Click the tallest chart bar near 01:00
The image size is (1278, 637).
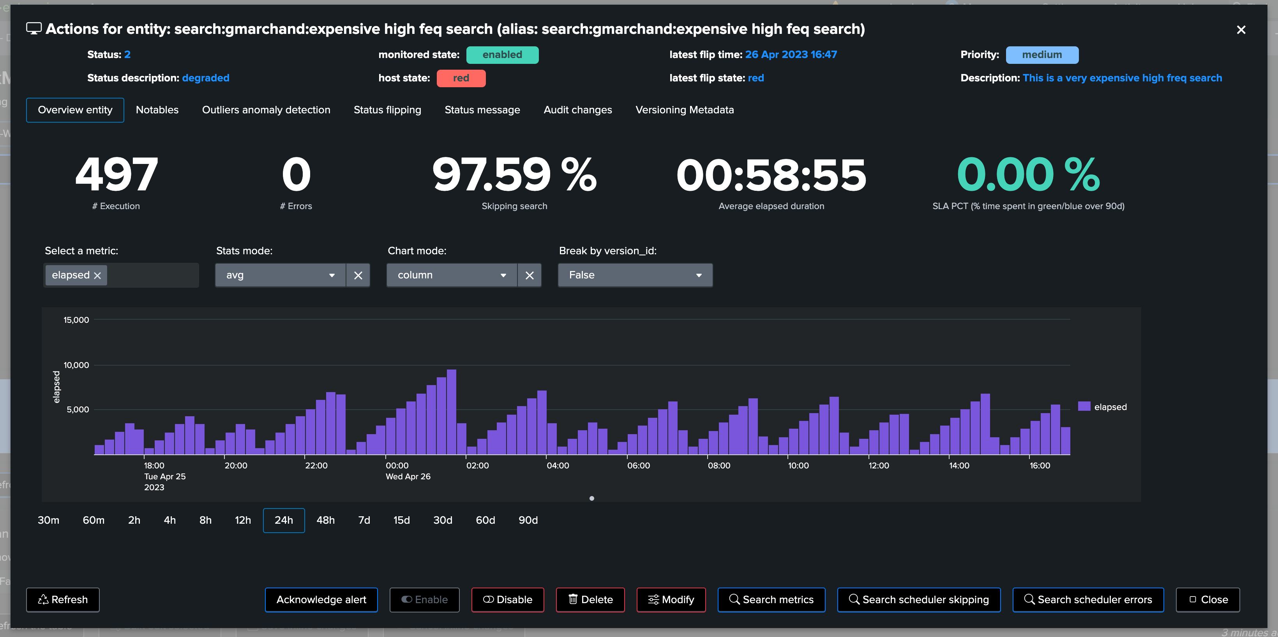pos(452,412)
